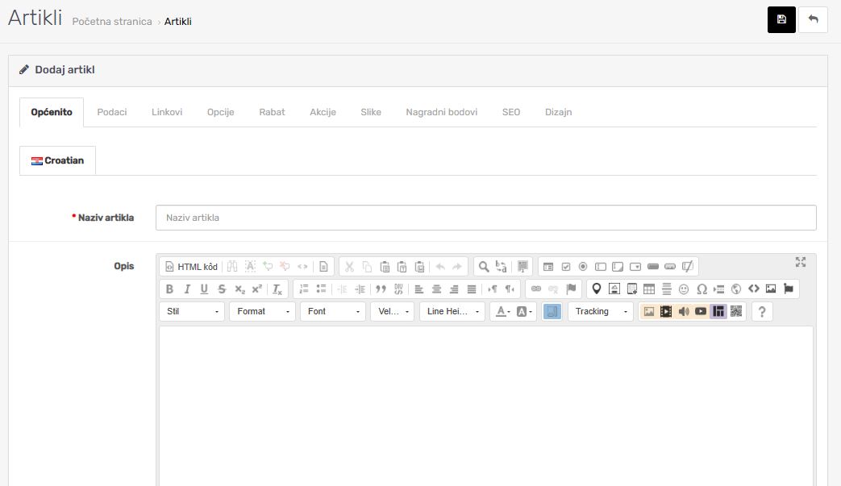Insert an audio element with speaker icon
841x486 pixels.
(x=683, y=311)
